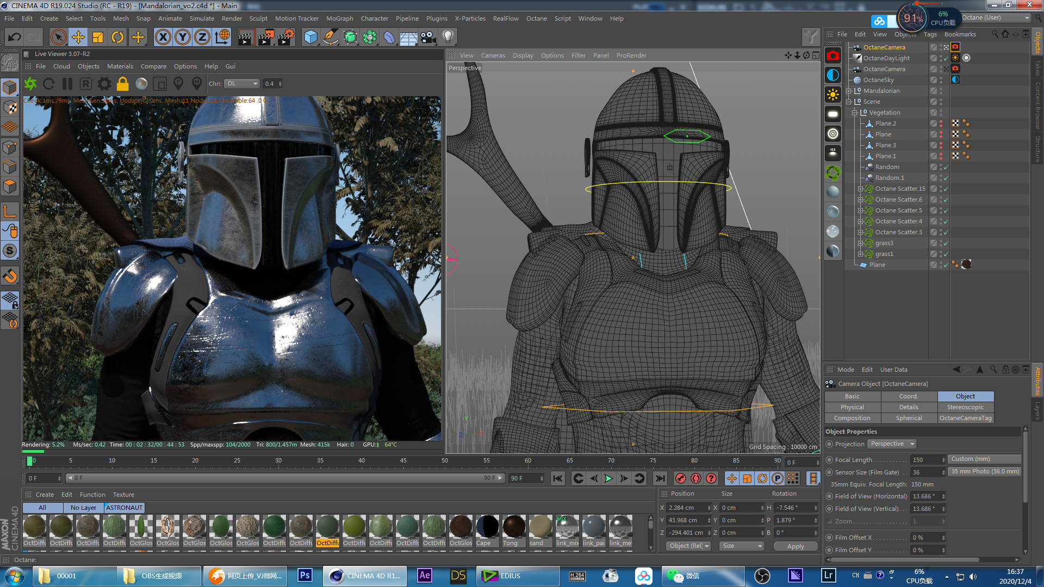Click the Octane render start icon
The height and width of the screenshot is (587, 1044).
click(30, 84)
